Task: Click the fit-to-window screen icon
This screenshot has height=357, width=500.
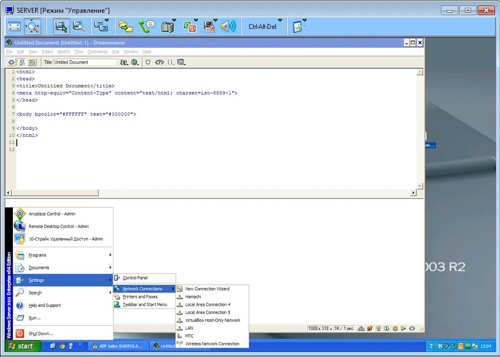Action: [14, 27]
